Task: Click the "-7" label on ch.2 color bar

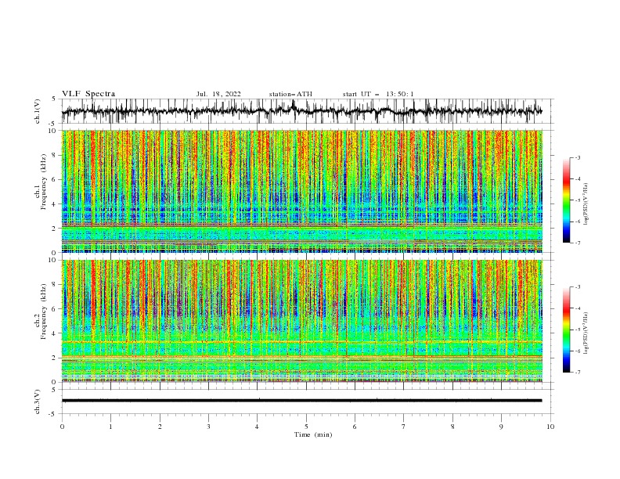Action: click(578, 373)
